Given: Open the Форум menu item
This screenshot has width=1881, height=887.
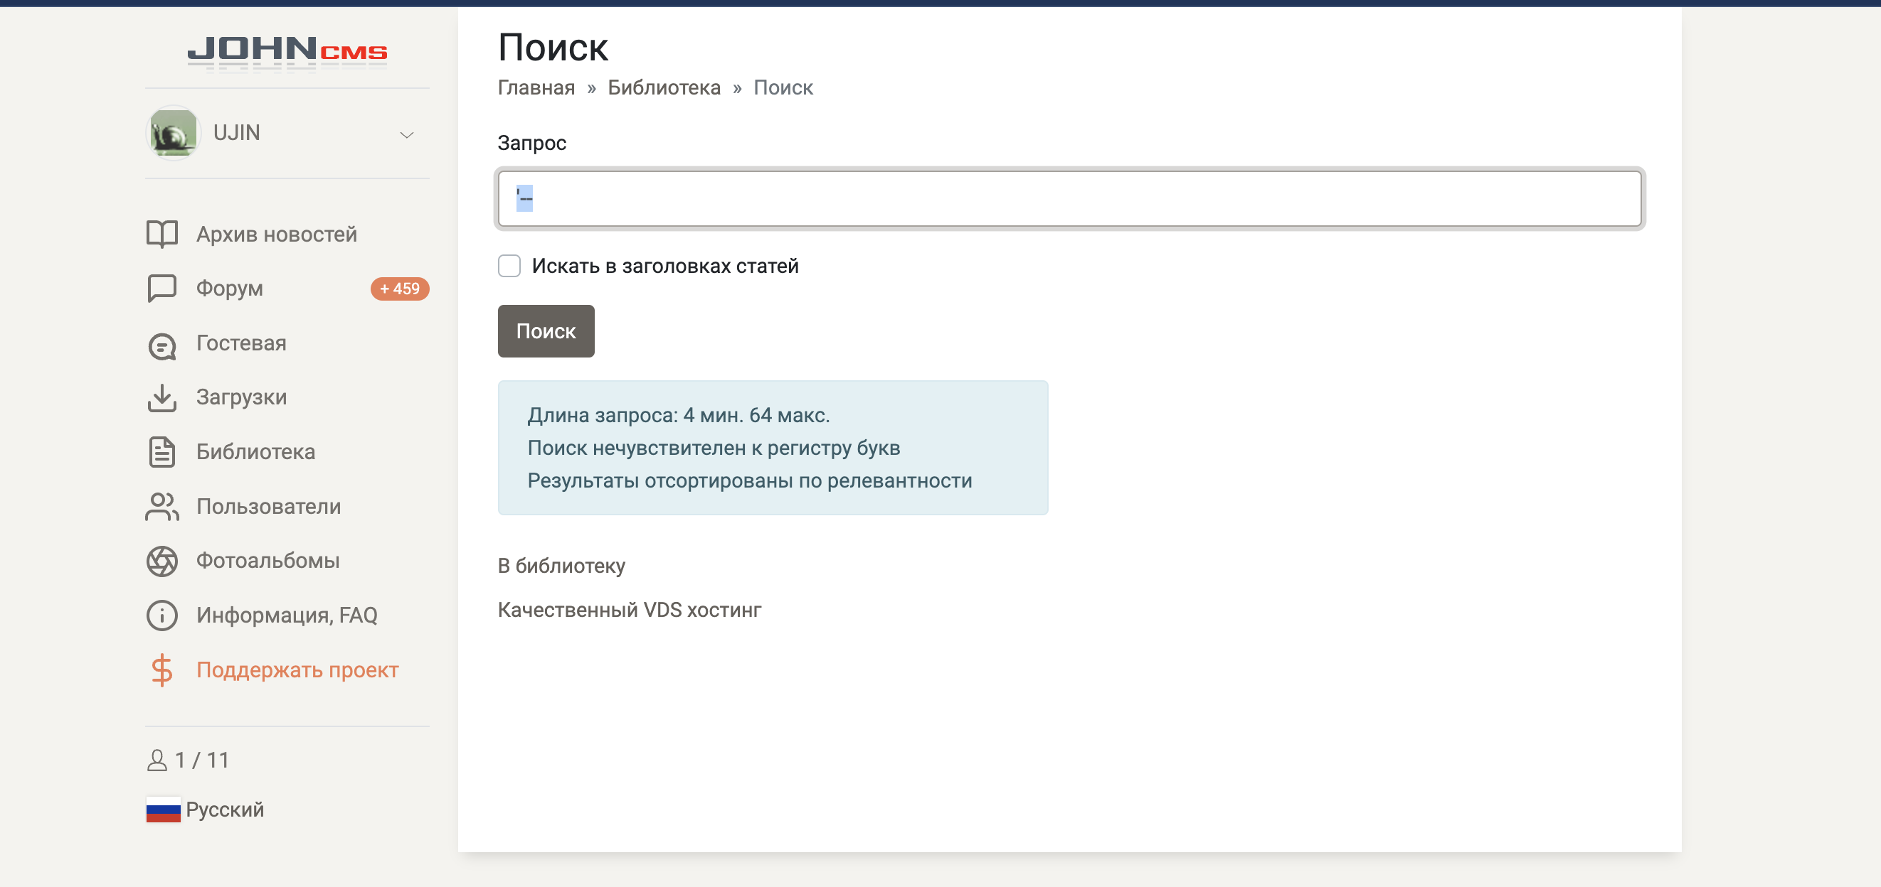Looking at the screenshot, I should coord(229,288).
